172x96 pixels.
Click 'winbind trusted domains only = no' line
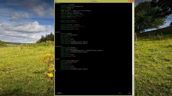[x=72, y=26]
